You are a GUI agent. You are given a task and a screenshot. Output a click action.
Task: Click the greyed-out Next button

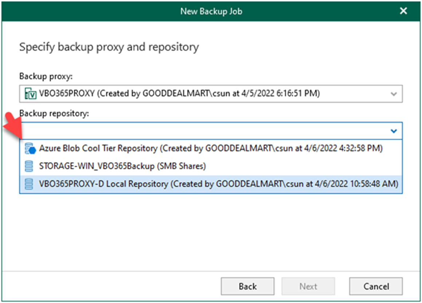(308, 286)
